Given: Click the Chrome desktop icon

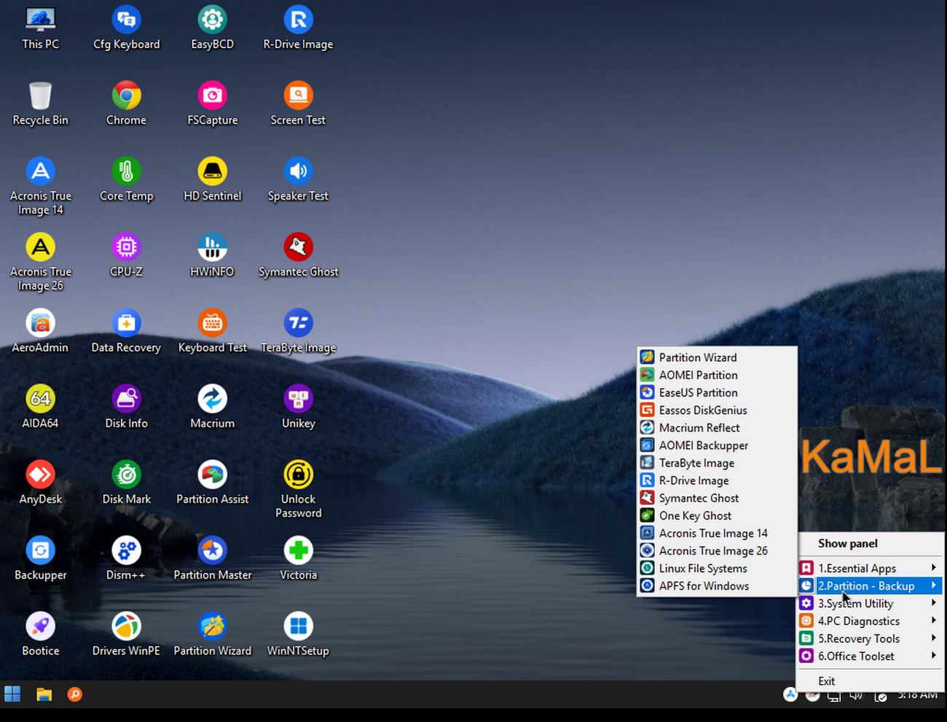Looking at the screenshot, I should tap(127, 105).
